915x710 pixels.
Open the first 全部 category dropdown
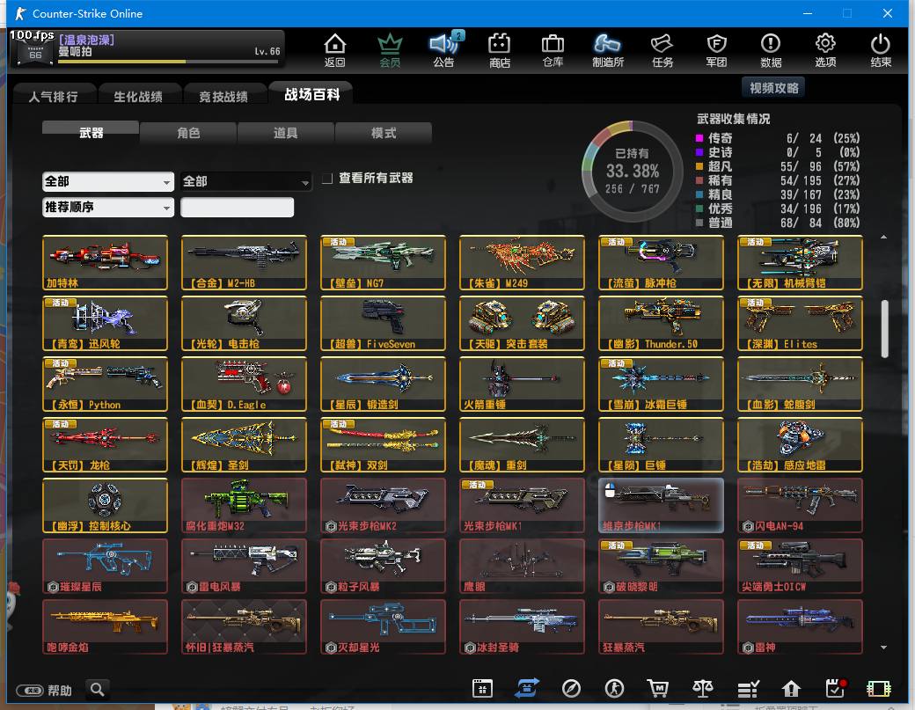point(108,181)
